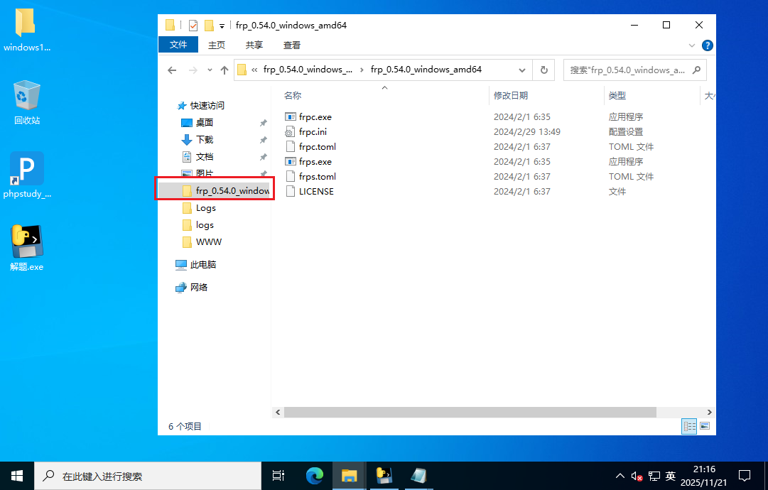Open 文档 in the navigation pane
This screenshot has width=768, height=490.
click(x=198, y=157)
